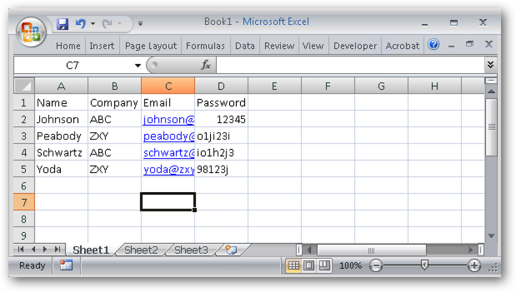Click the vertical split box above scrollbar
Image resolution: width=516 pixels, height=292 pixels.
tap(491, 81)
